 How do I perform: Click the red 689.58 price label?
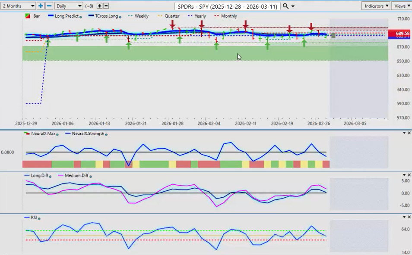pyautogui.click(x=399, y=33)
